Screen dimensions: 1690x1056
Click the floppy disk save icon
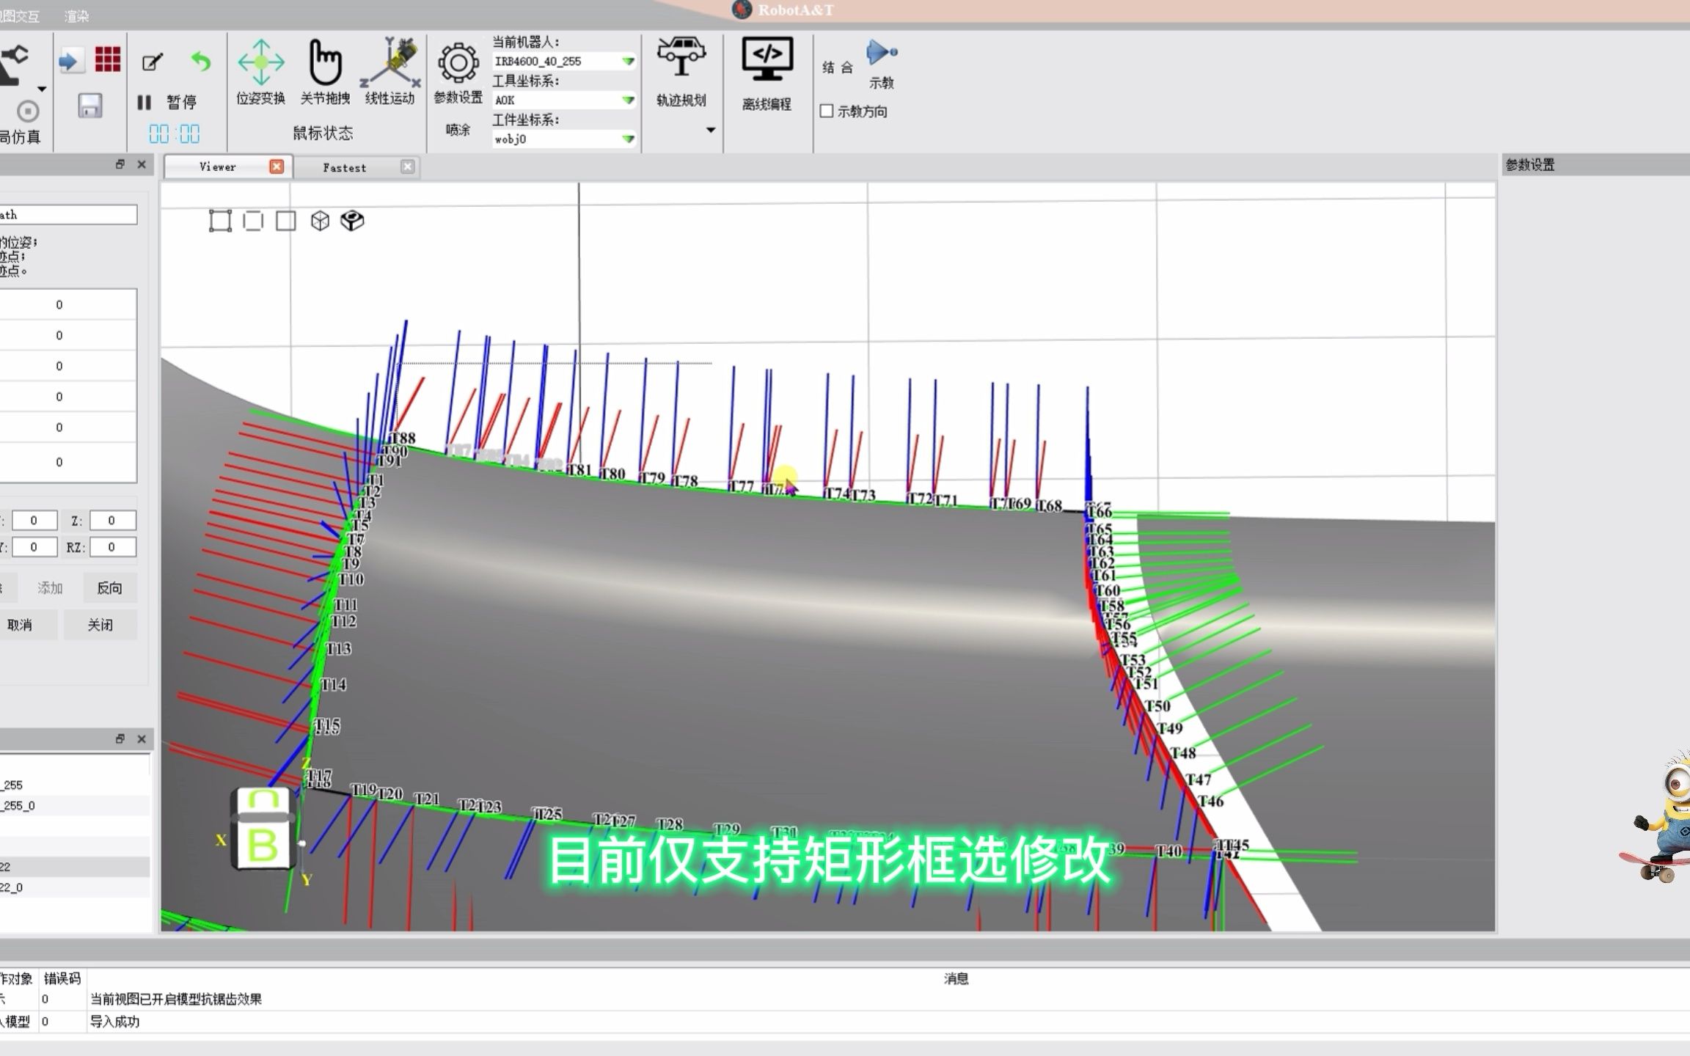click(90, 106)
